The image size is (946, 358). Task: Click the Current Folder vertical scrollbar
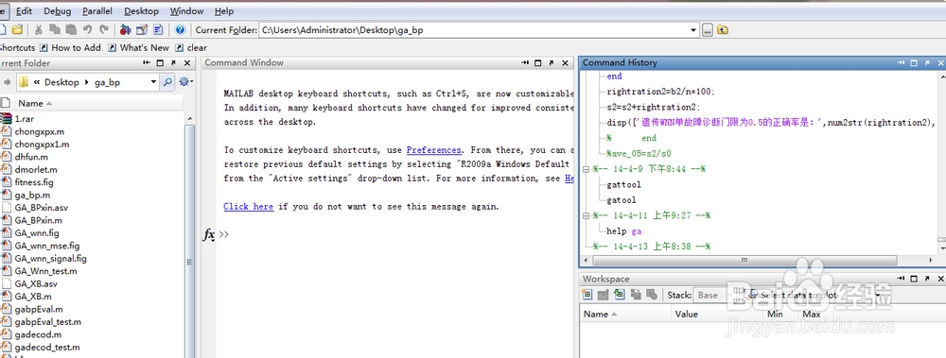tap(189, 241)
